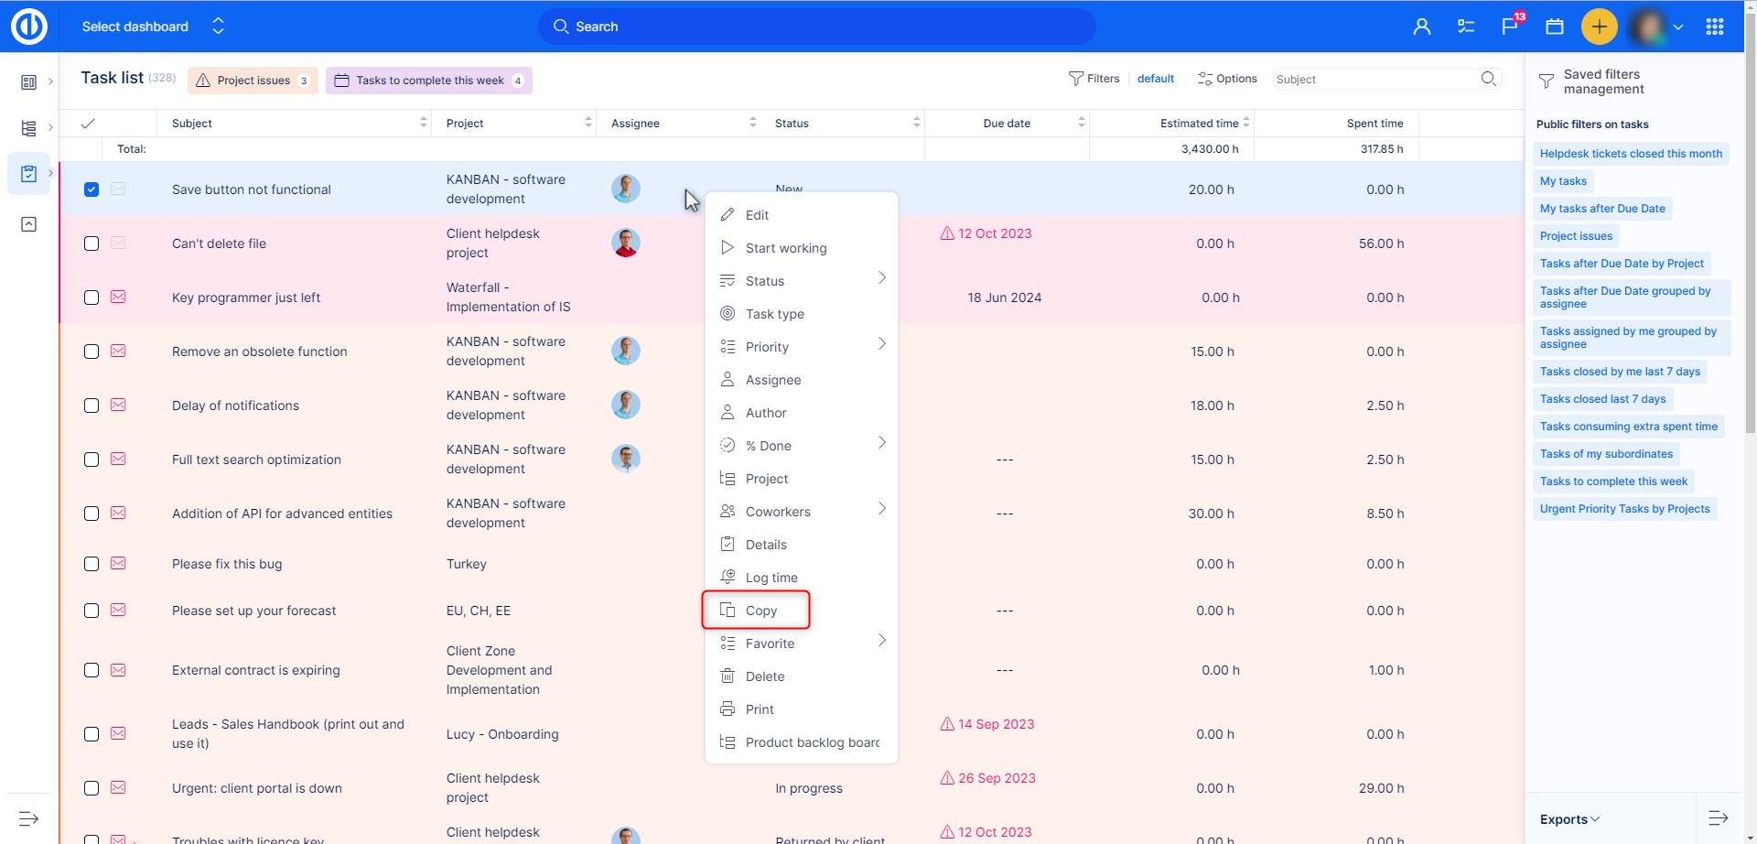Uncheck the Save button not functional task

pos(92,189)
